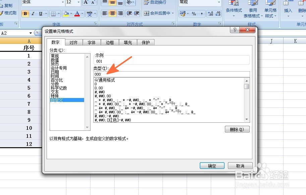This screenshot has width=306, height=195.
Task: Click the decrease decimal places icon
Action: 218,14
